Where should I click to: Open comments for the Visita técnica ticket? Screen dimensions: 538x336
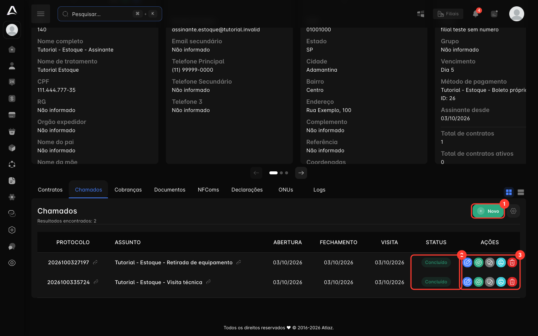(x=490, y=282)
